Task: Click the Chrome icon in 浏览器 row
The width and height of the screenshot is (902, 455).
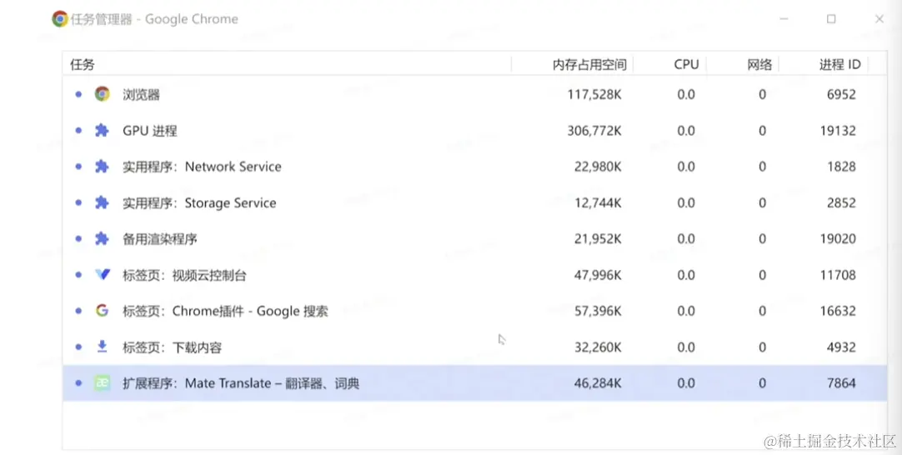Action: [x=103, y=94]
